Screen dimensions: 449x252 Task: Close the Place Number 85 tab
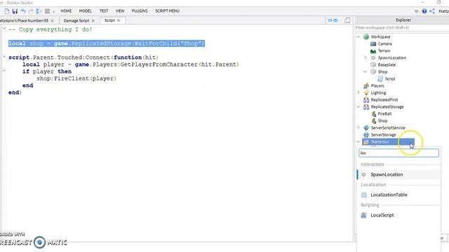[x=52, y=21]
